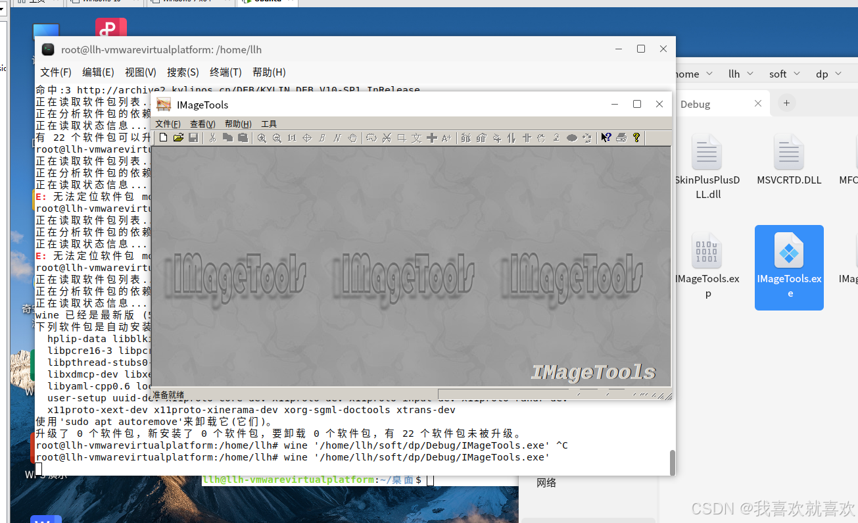Viewport: 858px width, 523px height.
Task: Click the yellow question mark About icon
Action: (x=636, y=137)
